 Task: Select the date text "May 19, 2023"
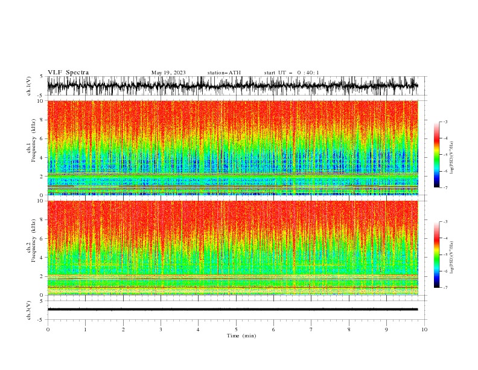click(168, 73)
